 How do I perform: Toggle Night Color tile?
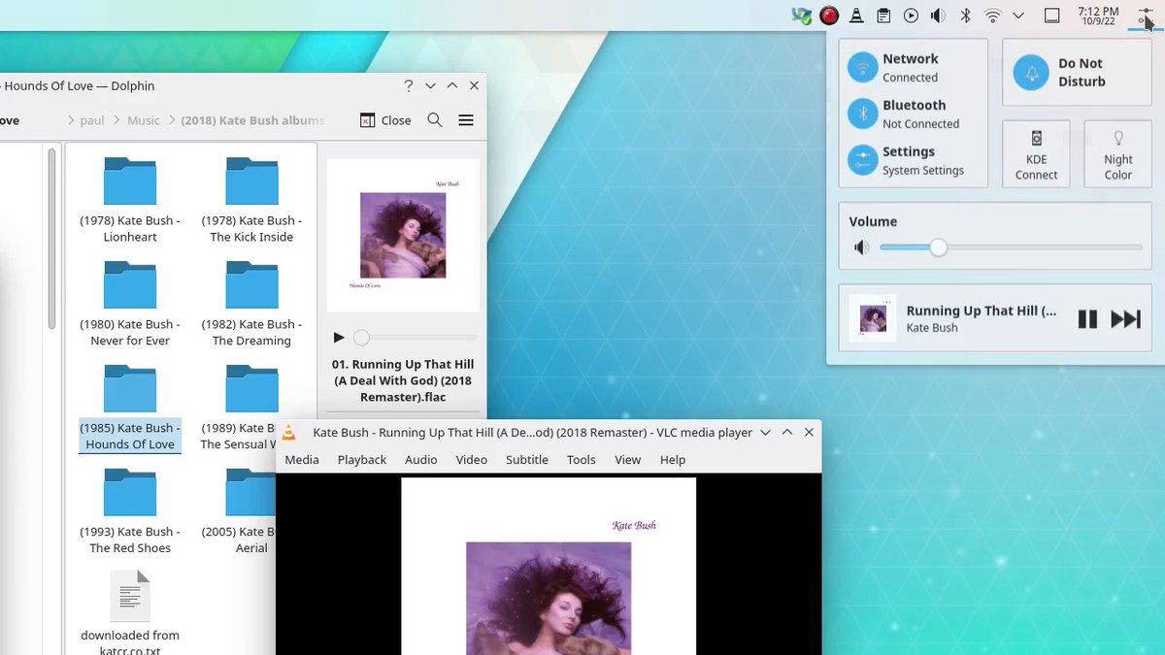coord(1117,153)
